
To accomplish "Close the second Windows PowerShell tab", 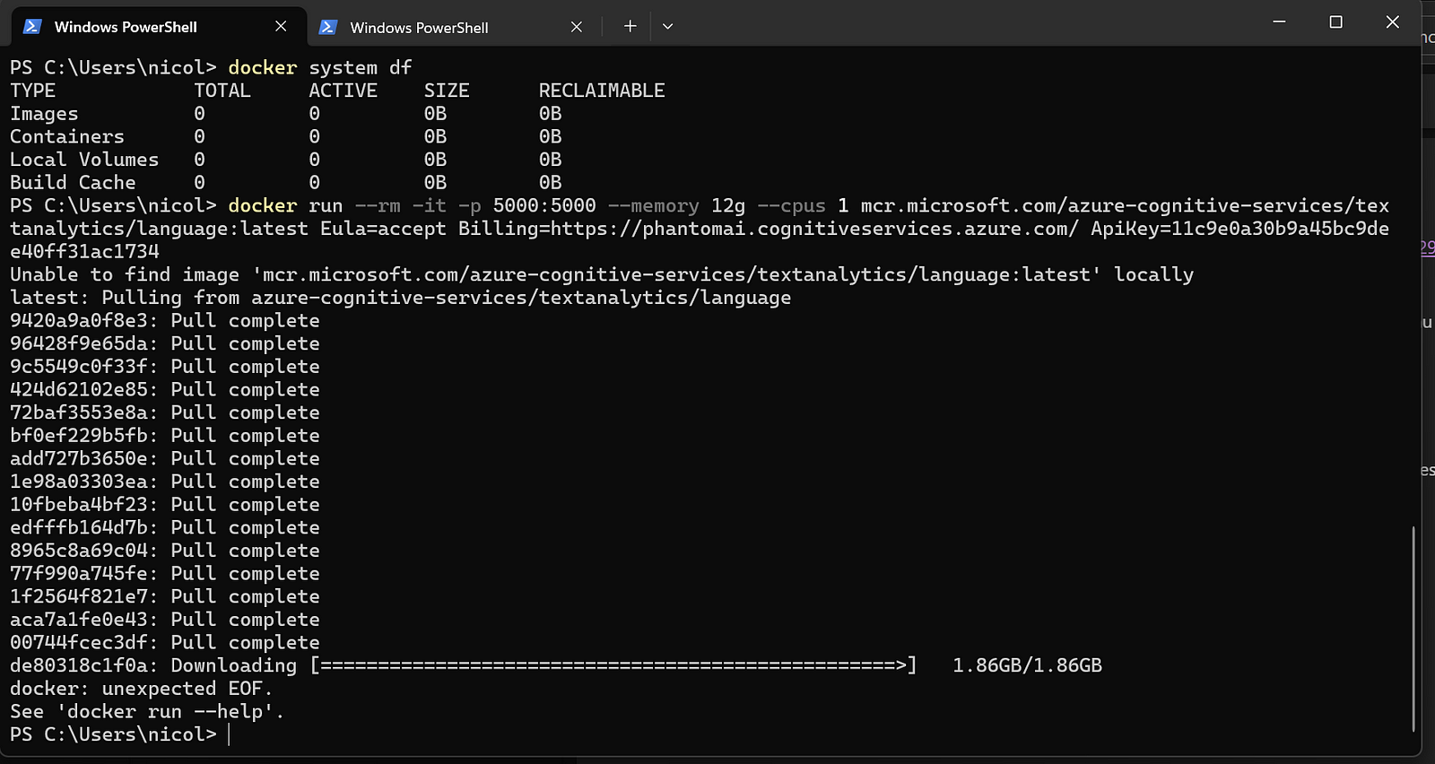I will [577, 27].
